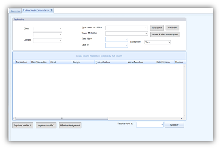Click the horizontal scrollbar left arrow
This screenshot has height=149, width=221.
pos(14,119)
